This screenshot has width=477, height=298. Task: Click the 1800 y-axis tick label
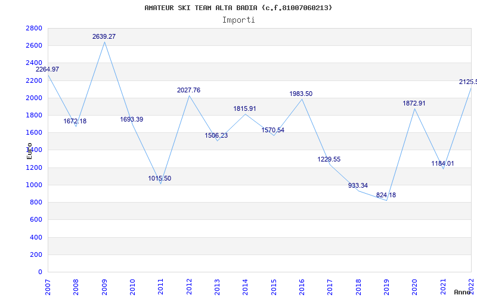tap(34, 115)
